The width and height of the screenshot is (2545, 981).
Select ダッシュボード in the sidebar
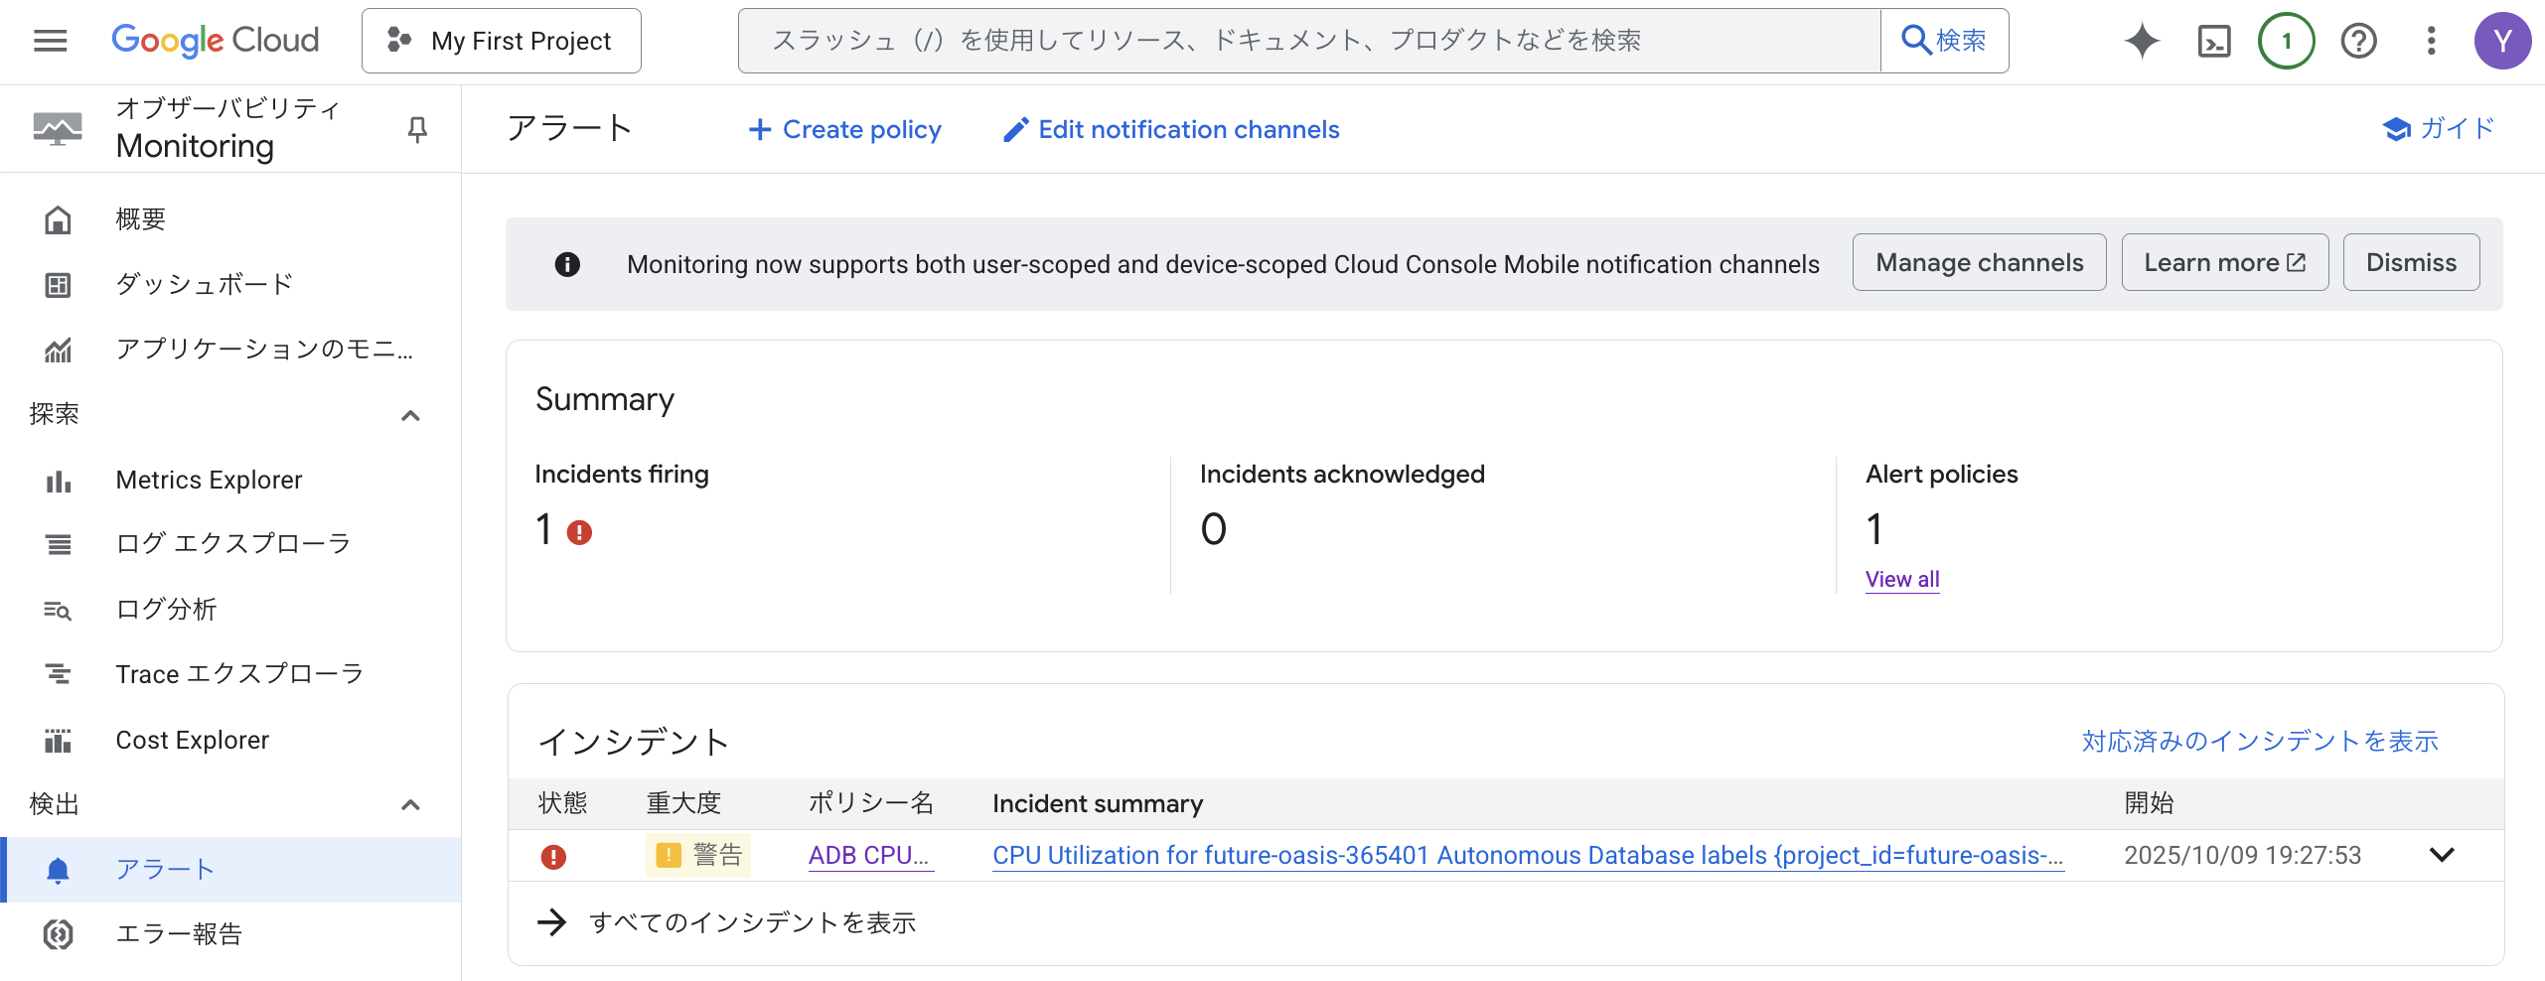[203, 284]
